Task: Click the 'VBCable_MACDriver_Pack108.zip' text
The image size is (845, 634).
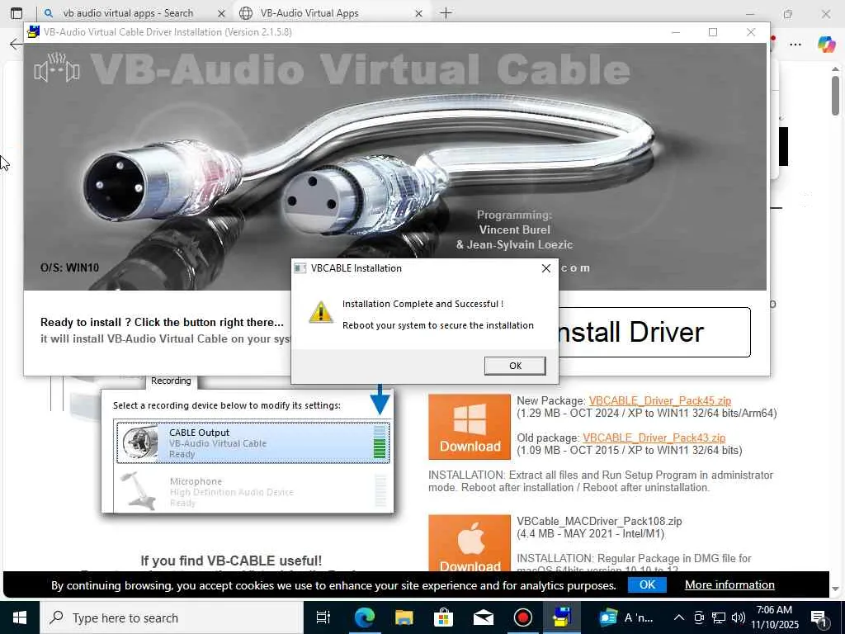Action: tap(599, 522)
